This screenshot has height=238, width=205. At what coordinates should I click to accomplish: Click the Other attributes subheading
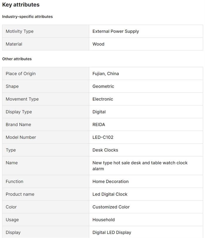pyautogui.click(x=17, y=59)
